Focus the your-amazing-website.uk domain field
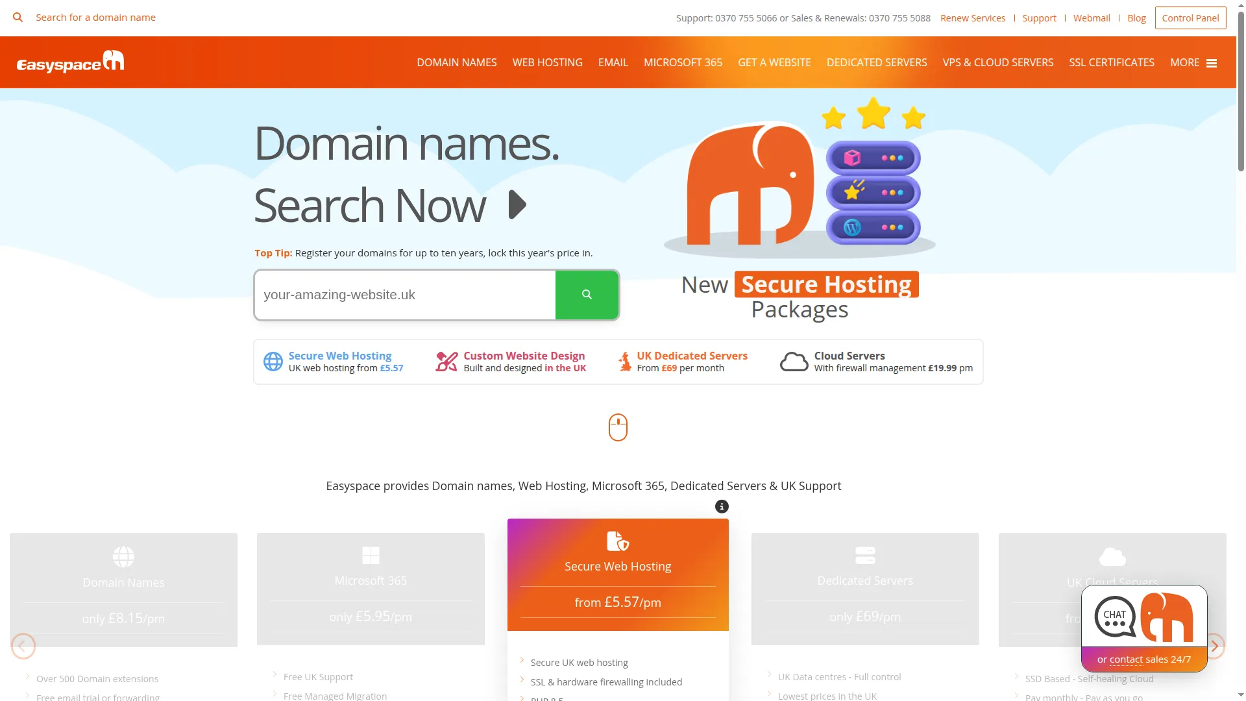Screen dimensions: 1246x701 [405, 295]
